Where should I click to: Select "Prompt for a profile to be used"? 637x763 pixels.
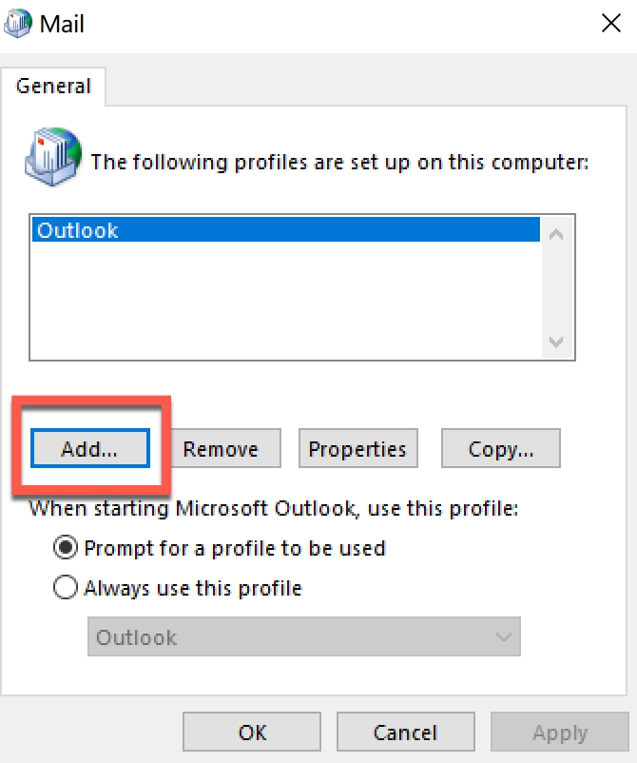pos(67,549)
